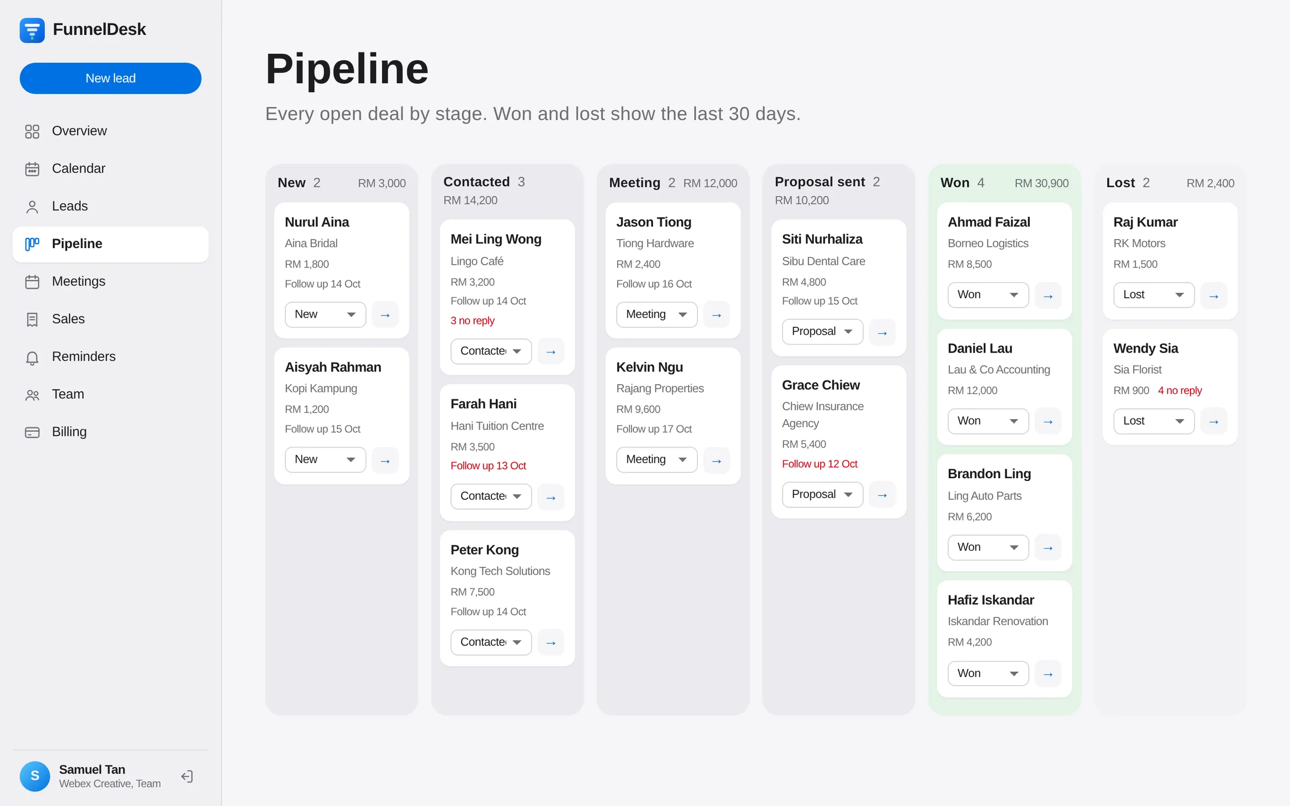Click the '3 no reply' warning text
Screen dimensions: 1290x806
pos(472,321)
